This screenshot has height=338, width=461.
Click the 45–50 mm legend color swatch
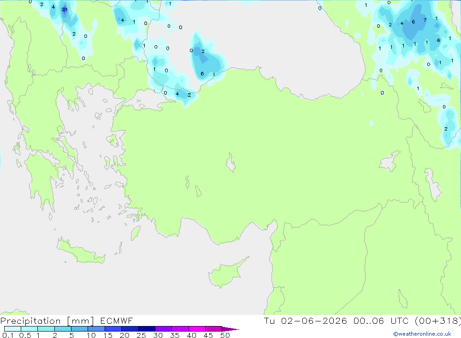click(213, 329)
